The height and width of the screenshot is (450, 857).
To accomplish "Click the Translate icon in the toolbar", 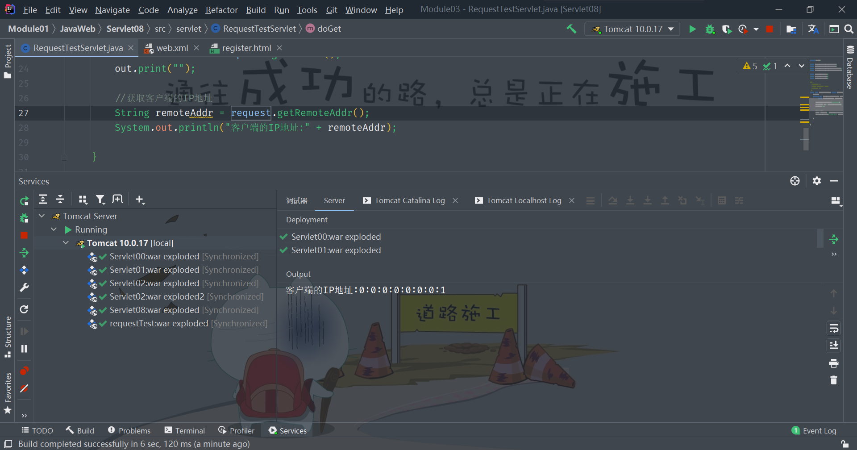I will [813, 29].
